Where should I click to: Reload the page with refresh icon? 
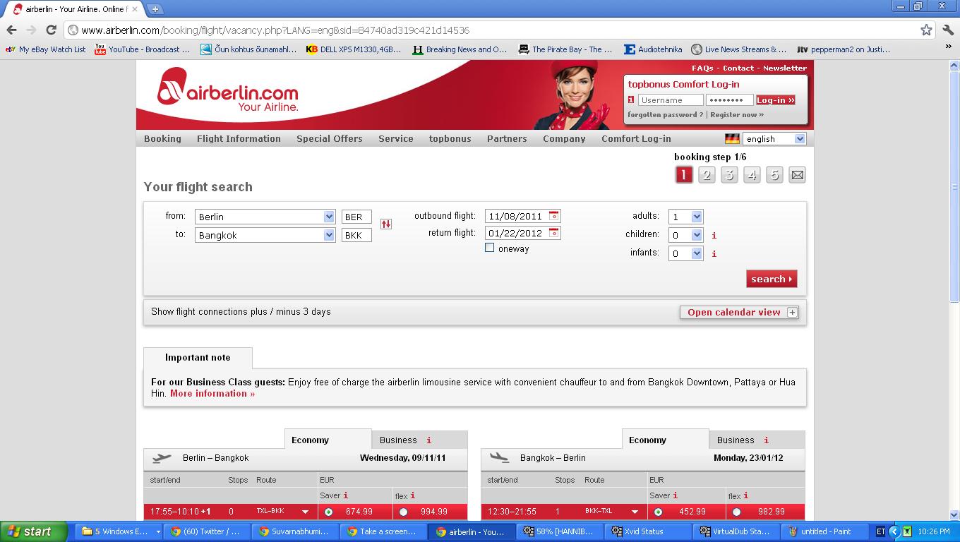[x=51, y=30]
